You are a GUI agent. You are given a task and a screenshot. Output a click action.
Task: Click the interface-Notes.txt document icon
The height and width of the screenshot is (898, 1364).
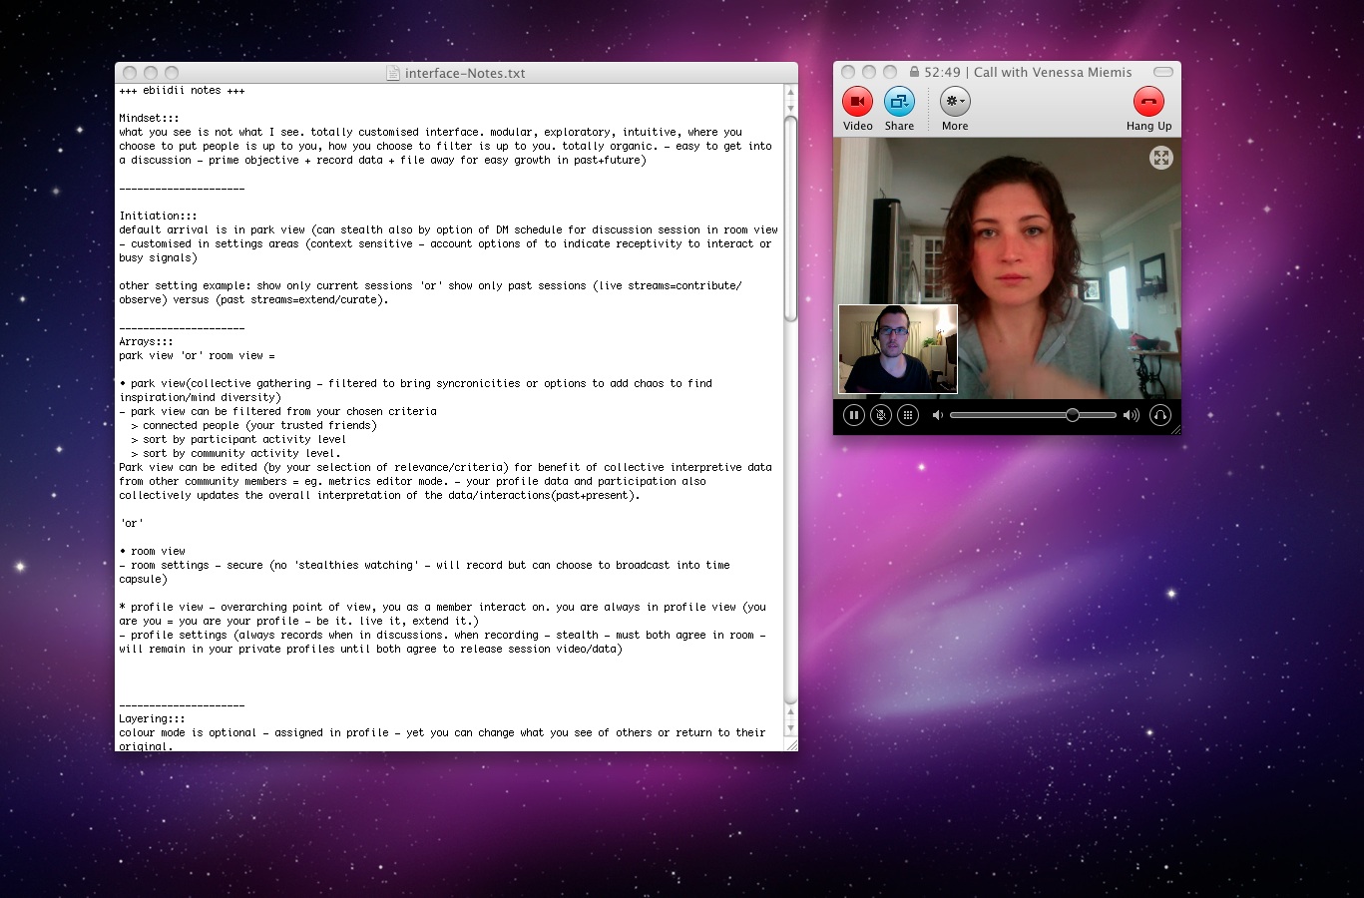394,73
